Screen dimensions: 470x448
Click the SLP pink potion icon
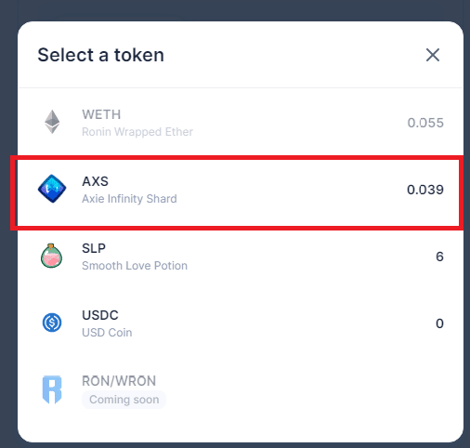click(52, 256)
